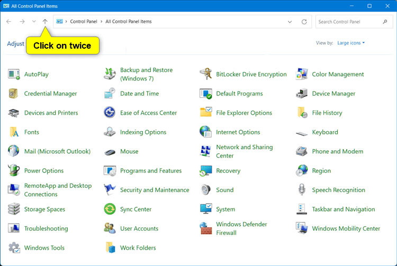Click the Back navigation arrow
Screen dimensions: 397x266
click(8, 22)
